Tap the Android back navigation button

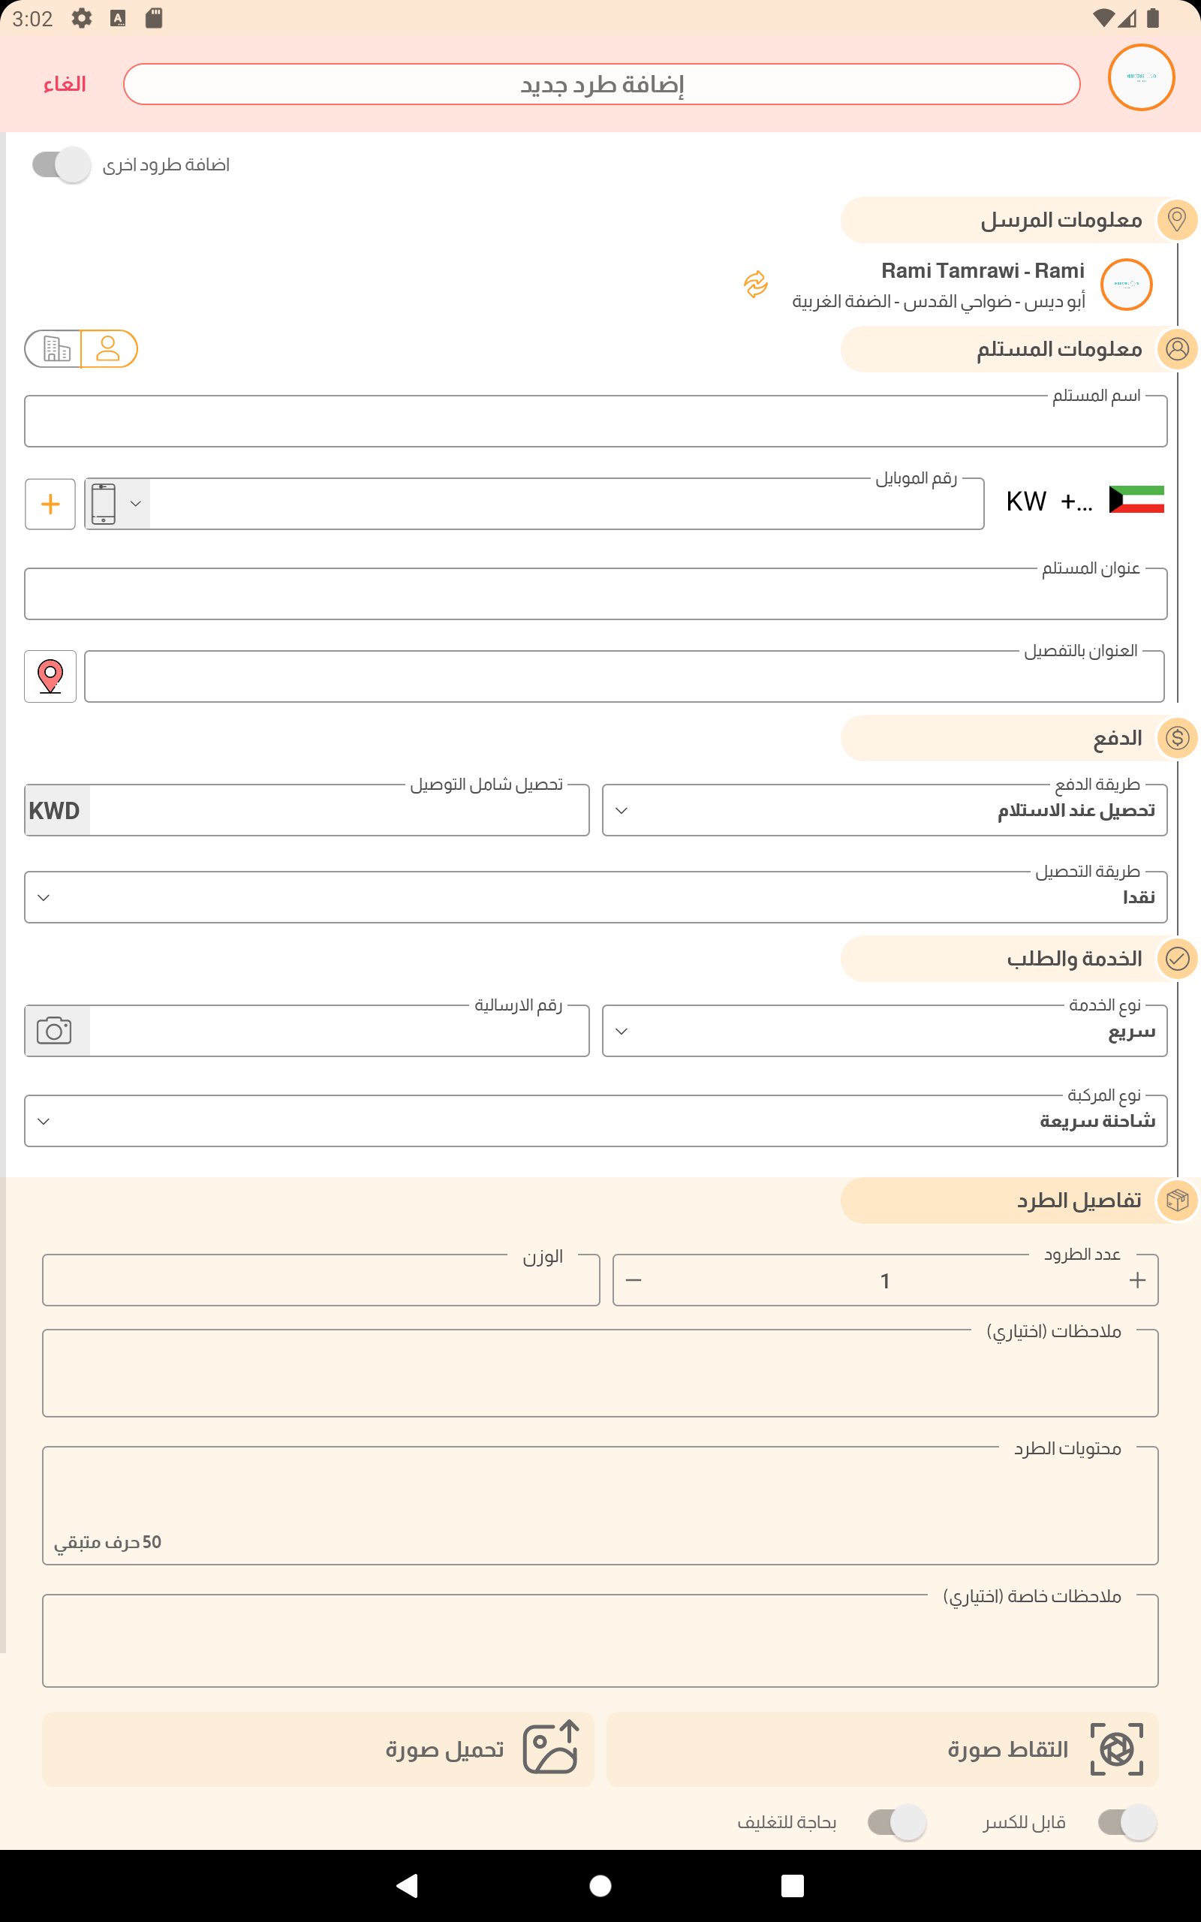(x=408, y=1885)
